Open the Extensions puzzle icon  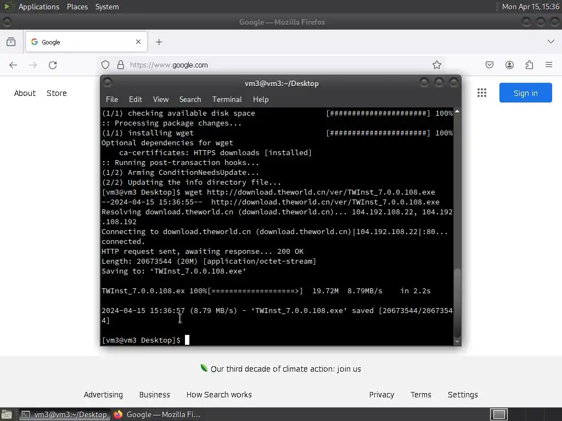[529, 65]
